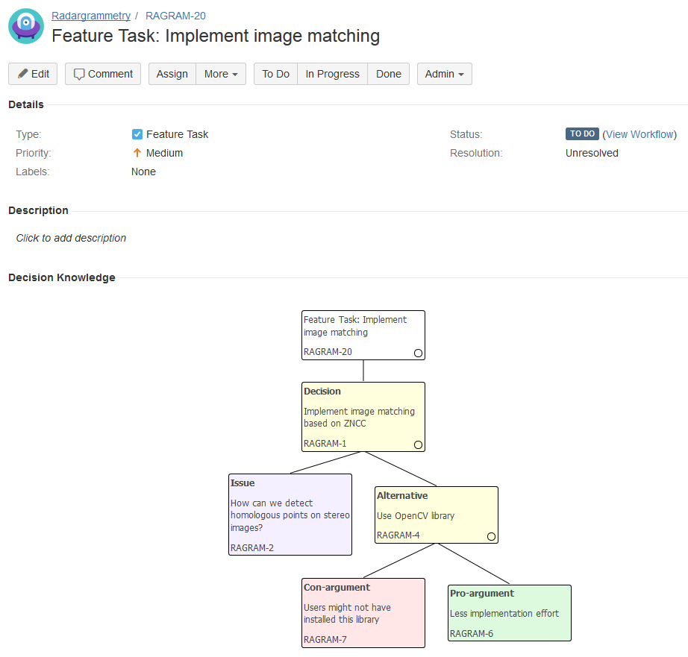Click the TO DO status lozenge
The height and width of the screenshot is (657, 688).
pyautogui.click(x=582, y=133)
